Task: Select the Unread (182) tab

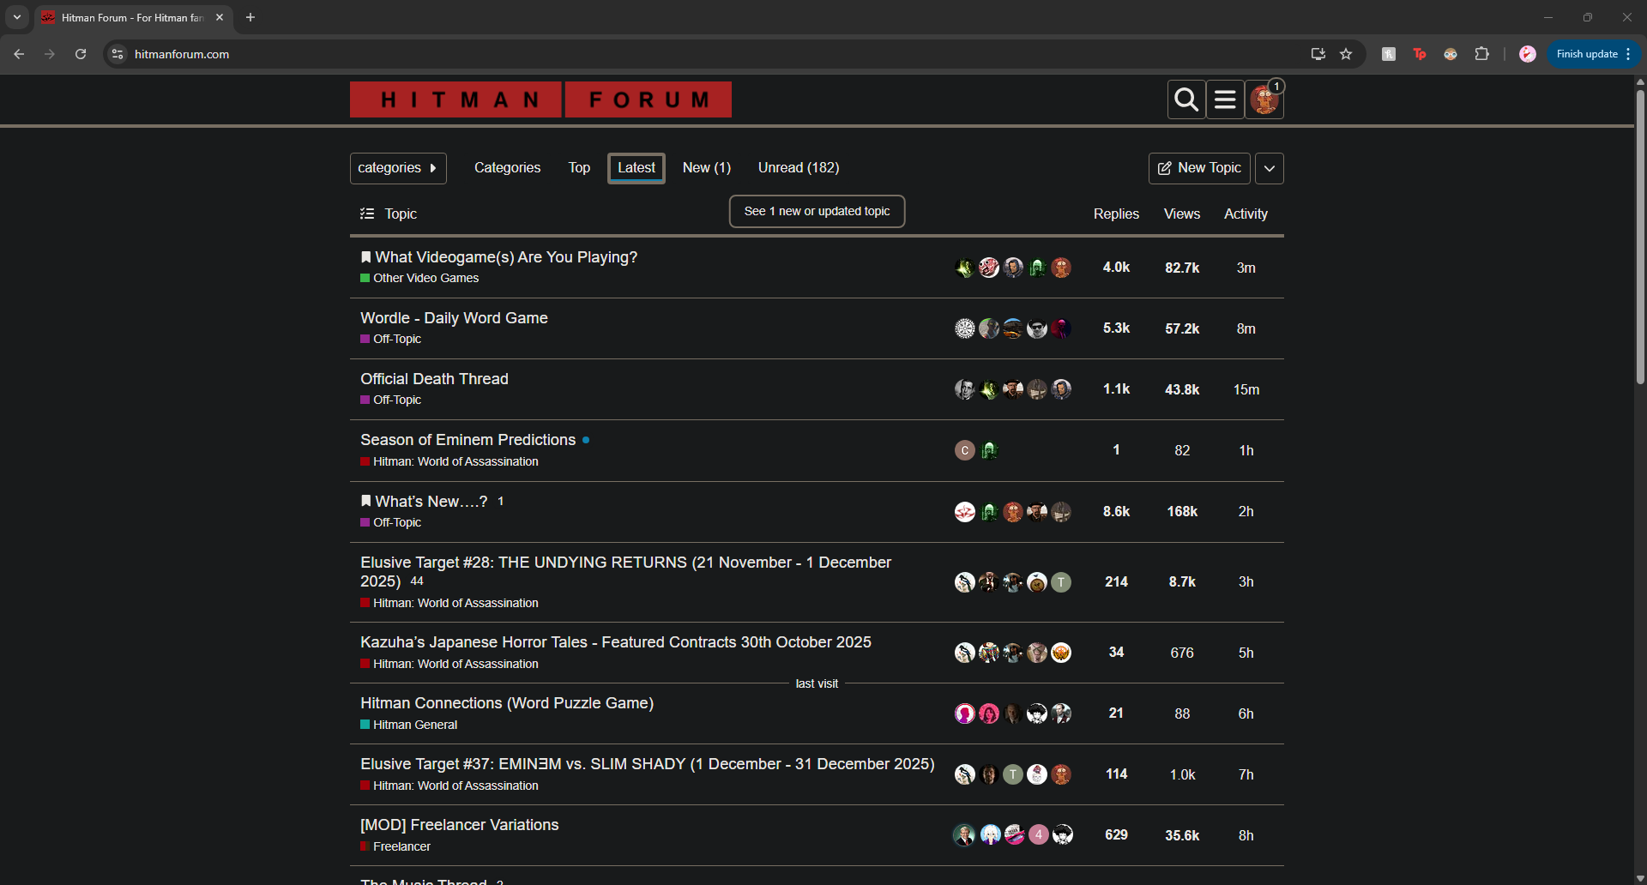Action: (x=798, y=168)
